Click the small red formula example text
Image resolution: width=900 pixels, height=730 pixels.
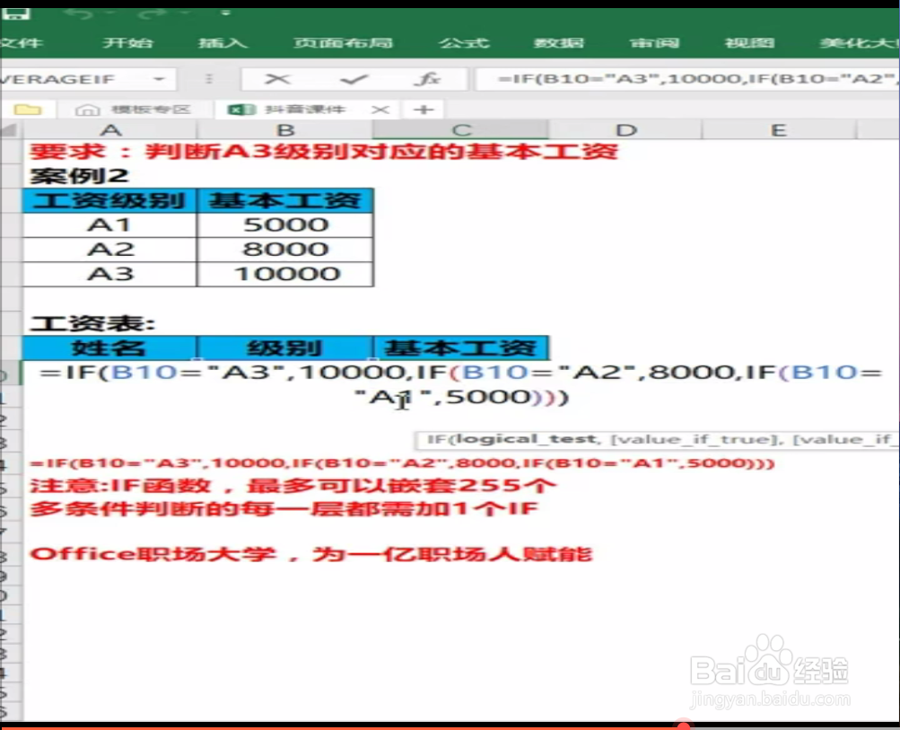tap(402, 463)
